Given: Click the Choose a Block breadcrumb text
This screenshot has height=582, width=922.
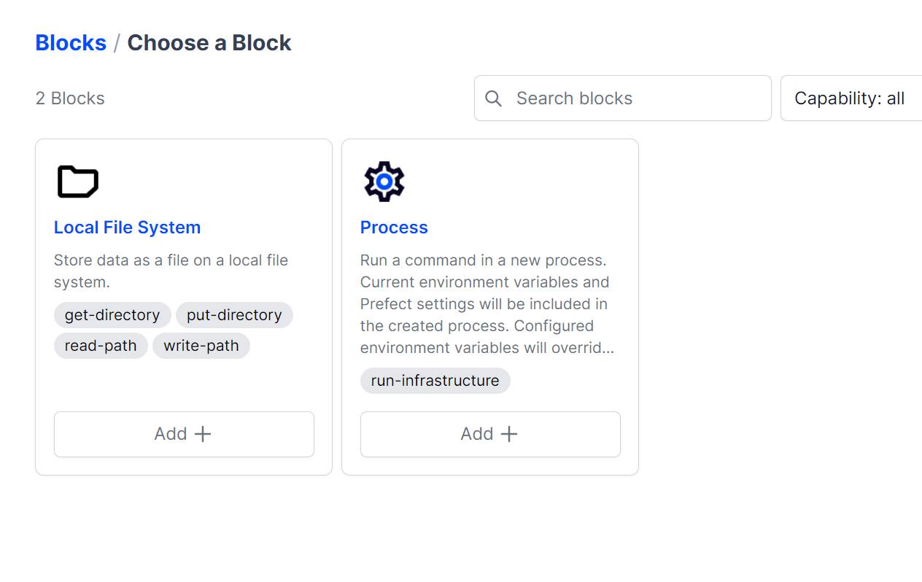Looking at the screenshot, I should click(209, 42).
